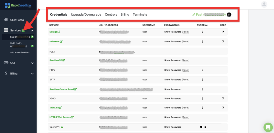The image size is (274, 133).
Task: Open the Deluge tutorial info icon
Action: pyautogui.click(x=202, y=32)
